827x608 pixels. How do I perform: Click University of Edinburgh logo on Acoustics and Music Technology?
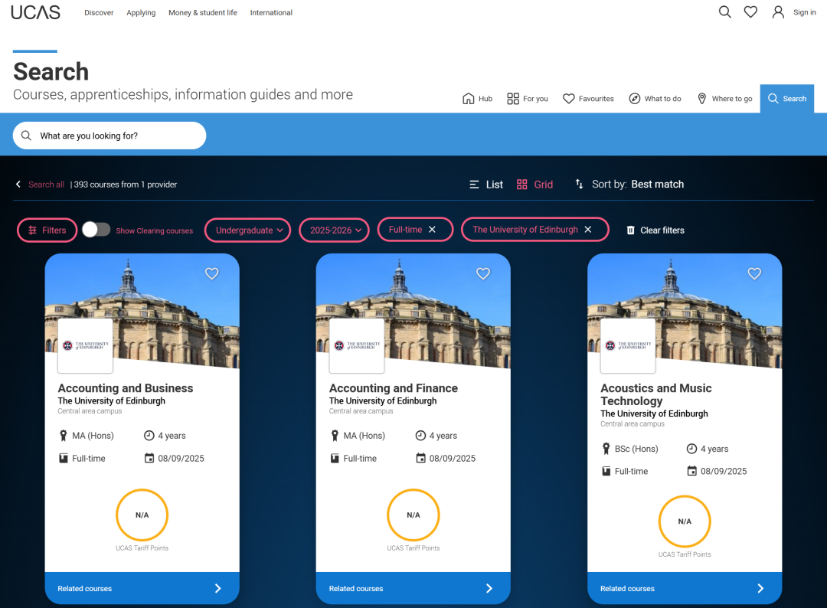[x=628, y=346]
